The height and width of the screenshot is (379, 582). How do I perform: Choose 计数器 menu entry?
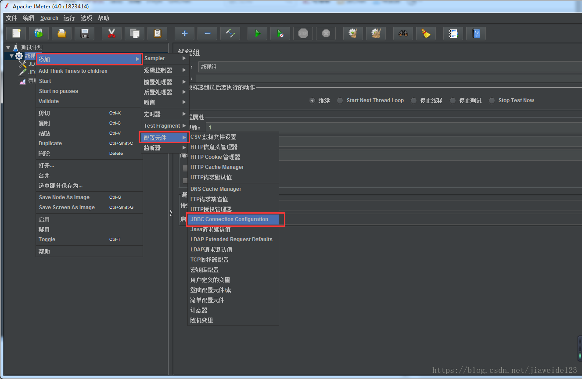click(x=234, y=310)
